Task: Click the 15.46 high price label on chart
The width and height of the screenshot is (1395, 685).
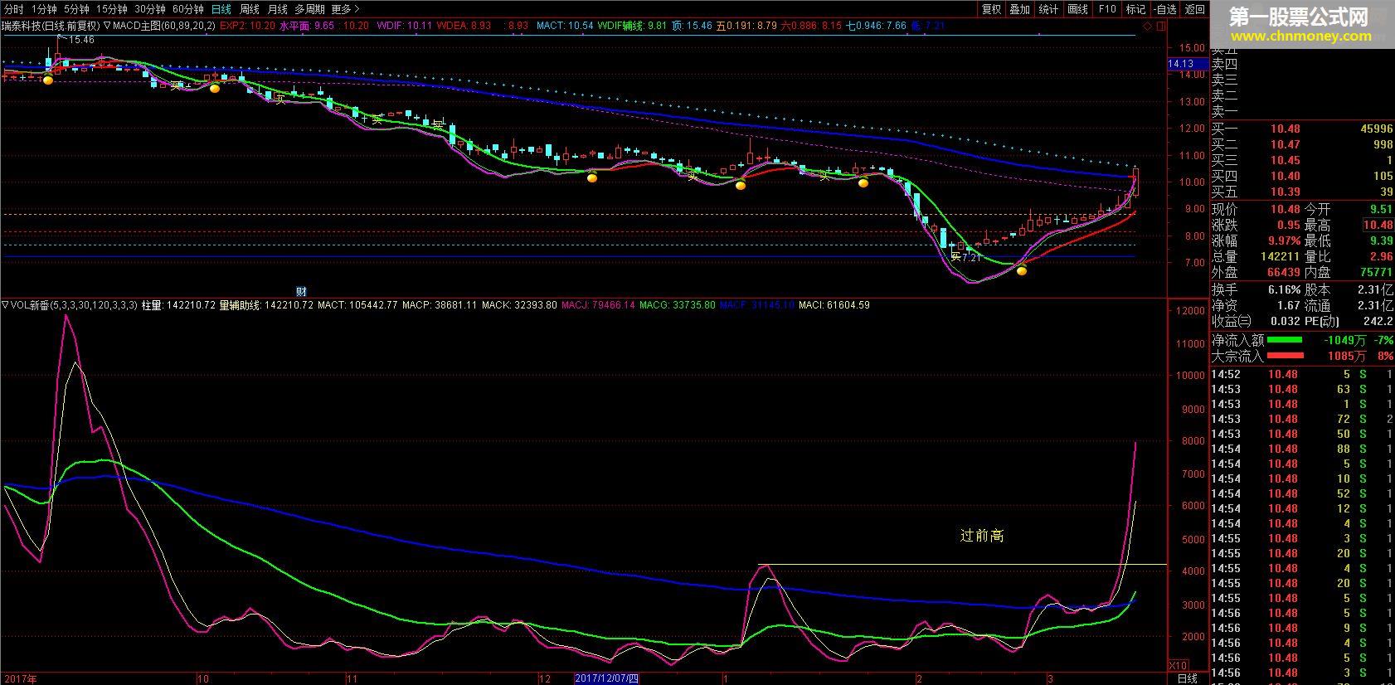Action: point(81,39)
